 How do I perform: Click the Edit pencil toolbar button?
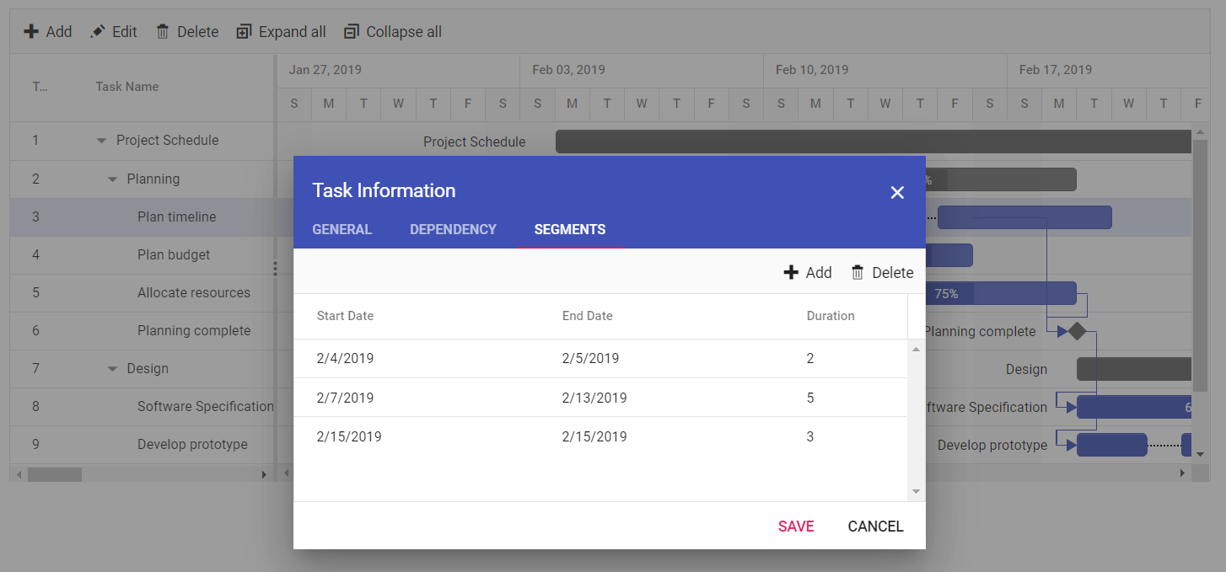coord(113,32)
